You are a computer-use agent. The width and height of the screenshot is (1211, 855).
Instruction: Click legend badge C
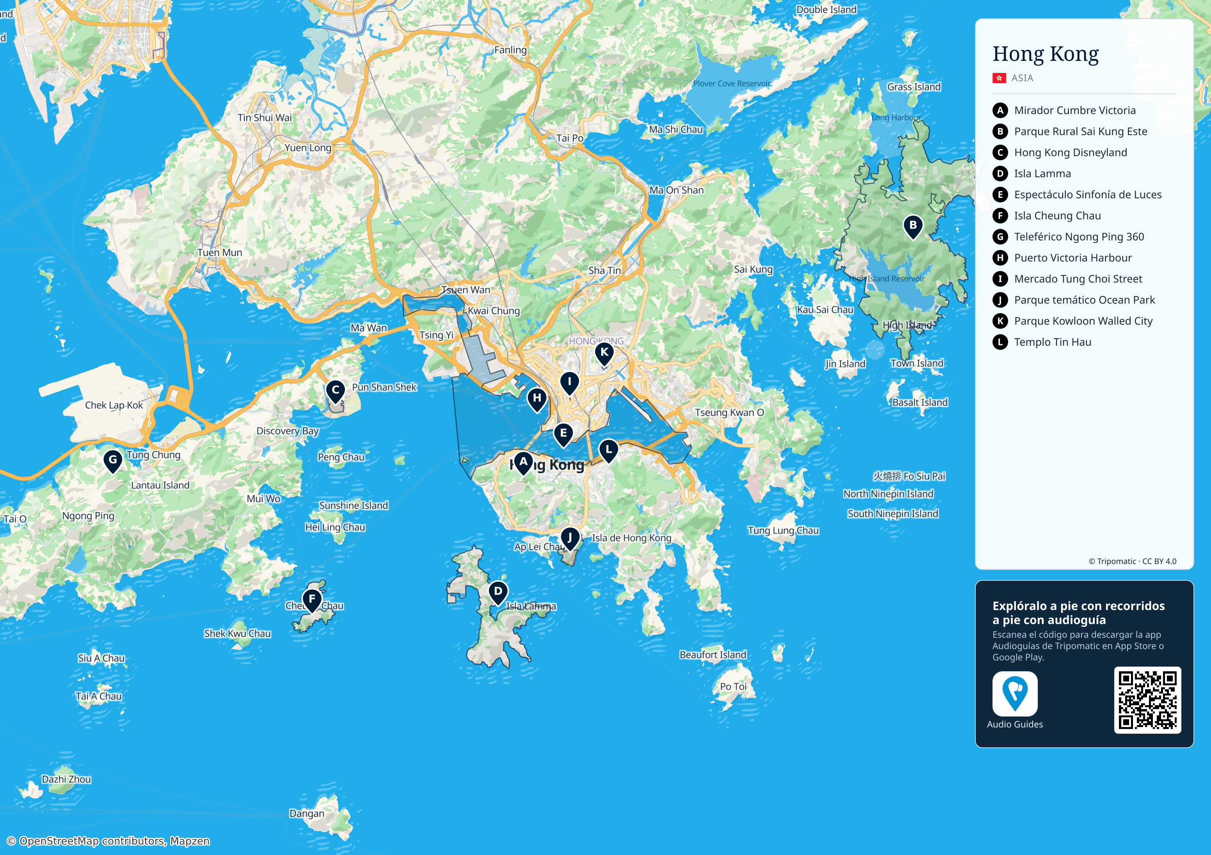click(x=1000, y=153)
